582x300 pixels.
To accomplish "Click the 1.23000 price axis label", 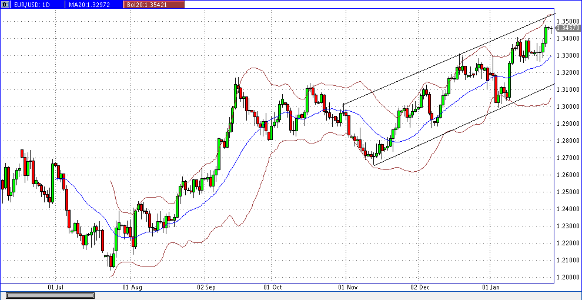I will point(567,226).
